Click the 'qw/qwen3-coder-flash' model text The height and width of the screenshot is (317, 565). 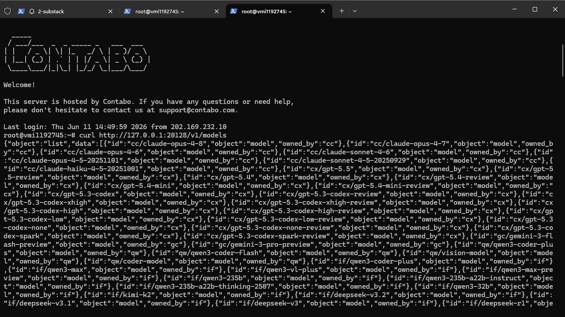click(x=219, y=253)
